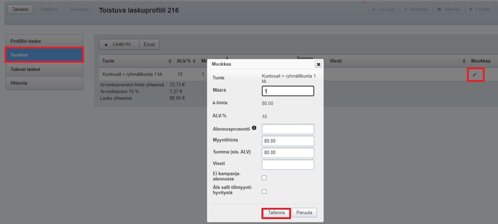Viewport: 498px width, 224px height.
Task: Open the Profiilin tiedot tab
Action: [x=44, y=41]
